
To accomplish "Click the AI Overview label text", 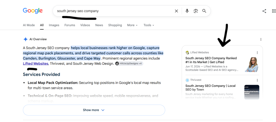I will tap(38, 39).
